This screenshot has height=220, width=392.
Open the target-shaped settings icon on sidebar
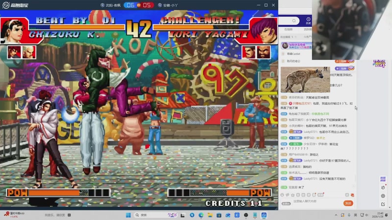point(383,196)
